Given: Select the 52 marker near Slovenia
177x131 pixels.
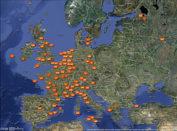Looking at the screenshot, I should click(x=93, y=83).
